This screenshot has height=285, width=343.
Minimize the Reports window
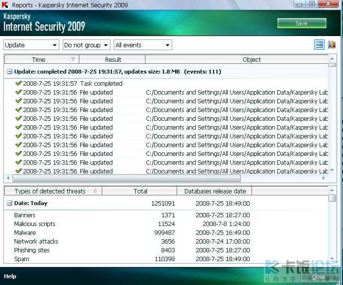point(300,4)
